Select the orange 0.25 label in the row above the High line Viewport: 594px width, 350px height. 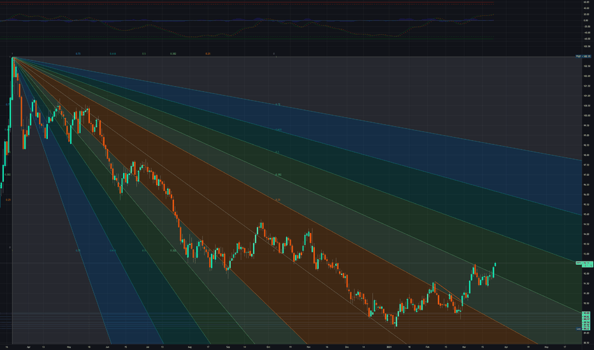208,53
